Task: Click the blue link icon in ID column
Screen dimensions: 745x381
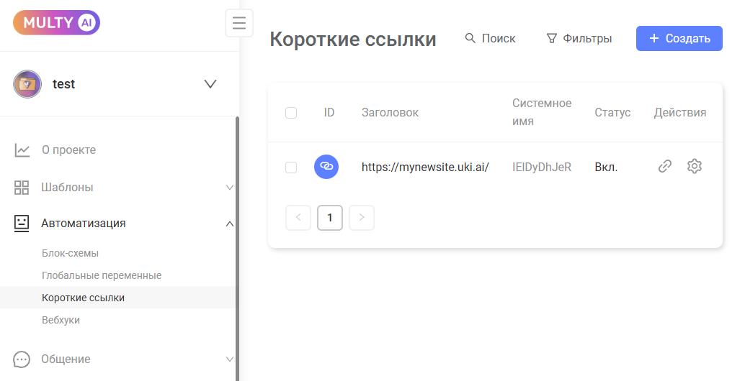Action: (326, 167)
